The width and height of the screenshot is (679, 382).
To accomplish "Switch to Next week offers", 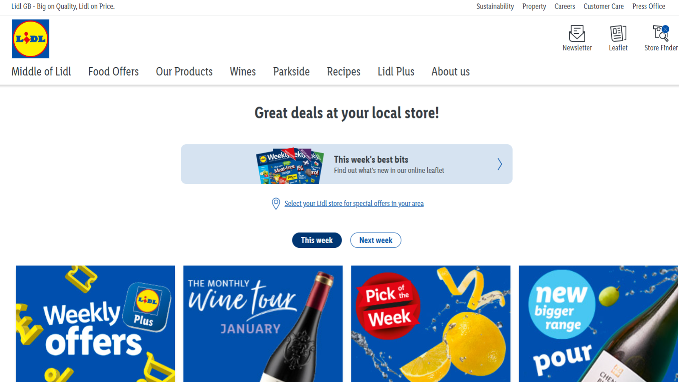I will coord(375,240).
